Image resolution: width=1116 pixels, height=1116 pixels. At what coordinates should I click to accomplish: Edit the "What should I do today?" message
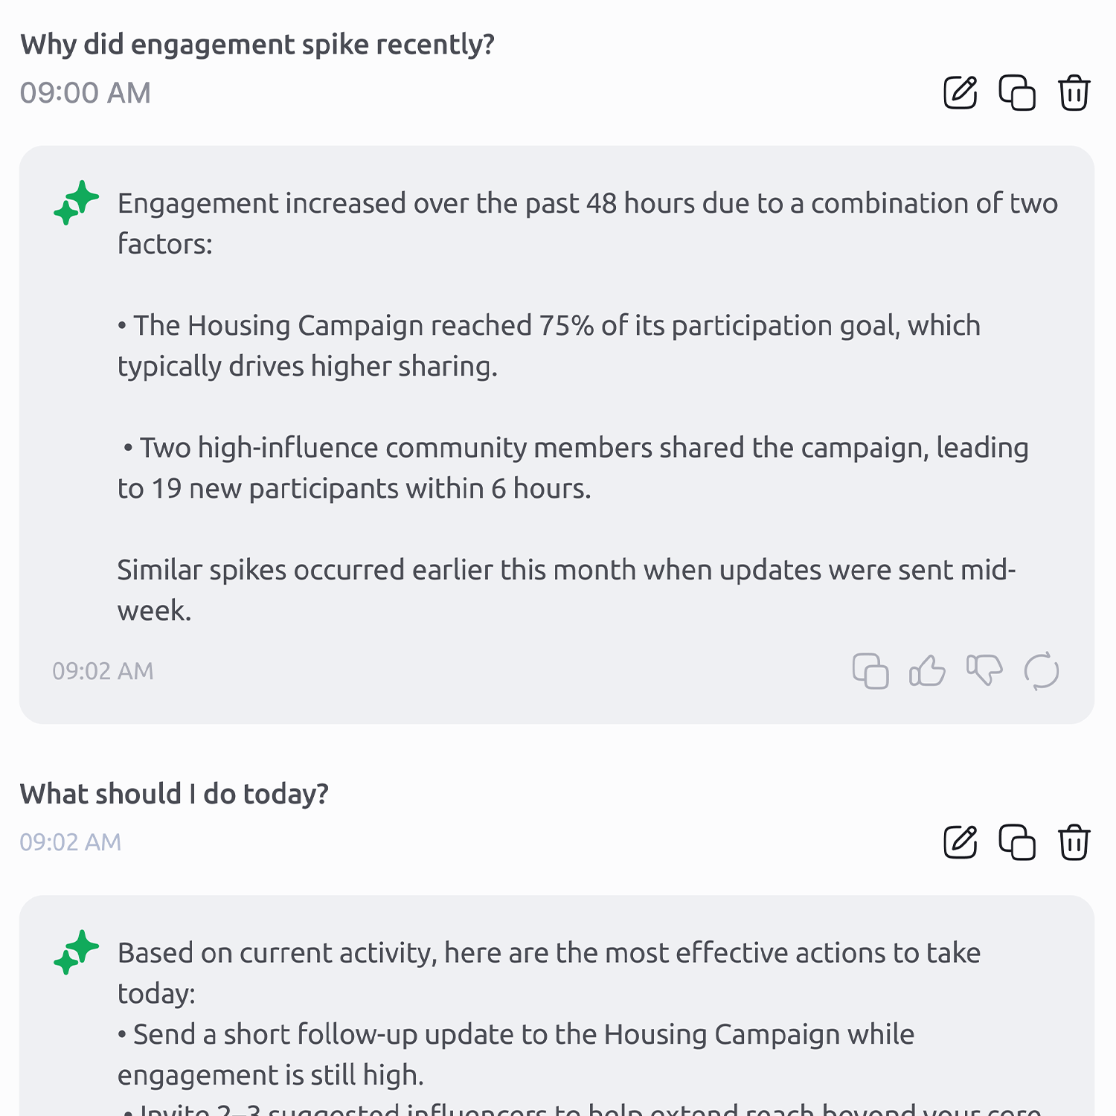click(x=960, y=842)
